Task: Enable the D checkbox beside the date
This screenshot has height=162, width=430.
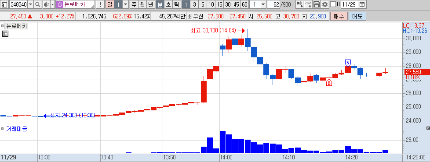Action: [x=333, y=4]
